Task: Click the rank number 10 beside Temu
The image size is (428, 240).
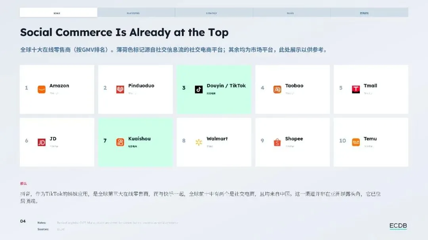Action: coord(342,141)
